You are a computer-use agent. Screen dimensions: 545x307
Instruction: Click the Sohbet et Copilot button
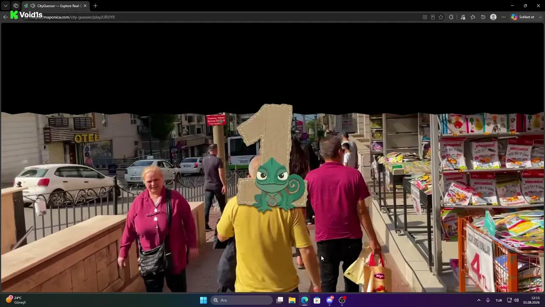pyautogui.click(x=523, y=17)
